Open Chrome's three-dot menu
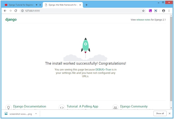Viewport: 174px width, 119px height. (x=169, y=11)
